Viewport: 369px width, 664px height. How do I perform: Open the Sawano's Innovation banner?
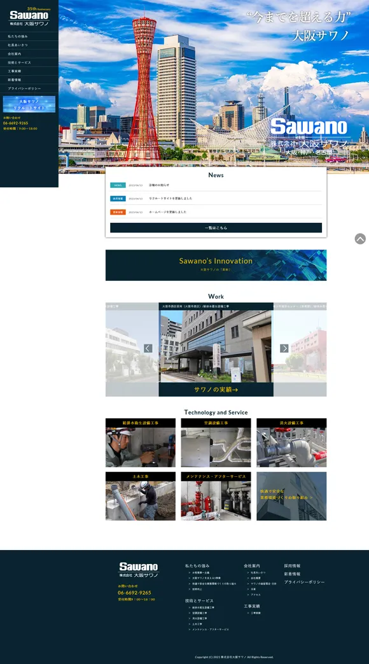click(x=216, y=265)
